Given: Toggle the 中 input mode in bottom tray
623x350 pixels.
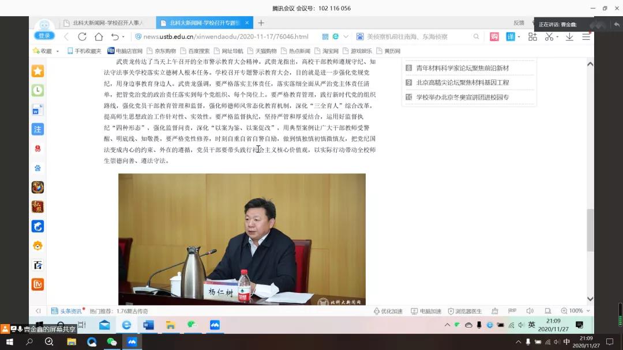Looking at the screenshot, I should (x=566, y=342).
